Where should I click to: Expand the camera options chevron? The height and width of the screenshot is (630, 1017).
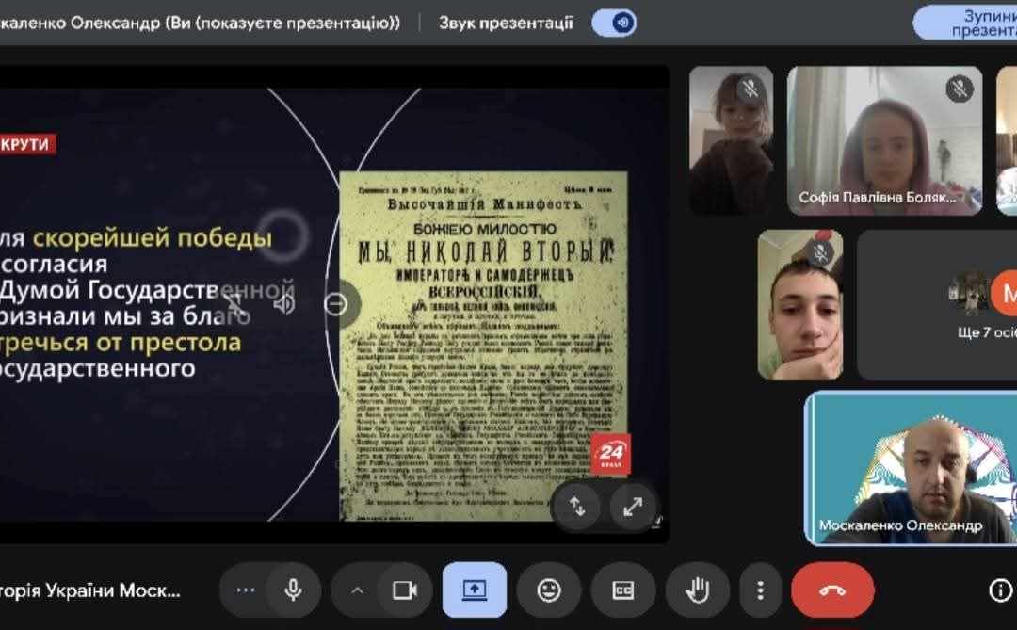[358, 590]
